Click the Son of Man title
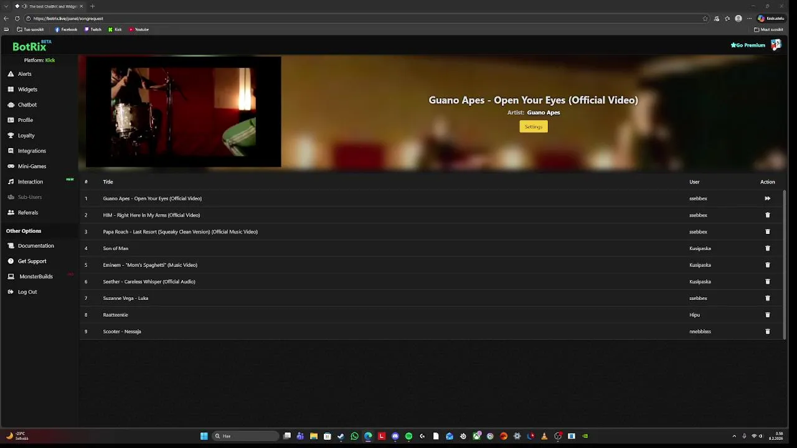The width and height of the screenshot is (797, 448). (x=115, y=248)
